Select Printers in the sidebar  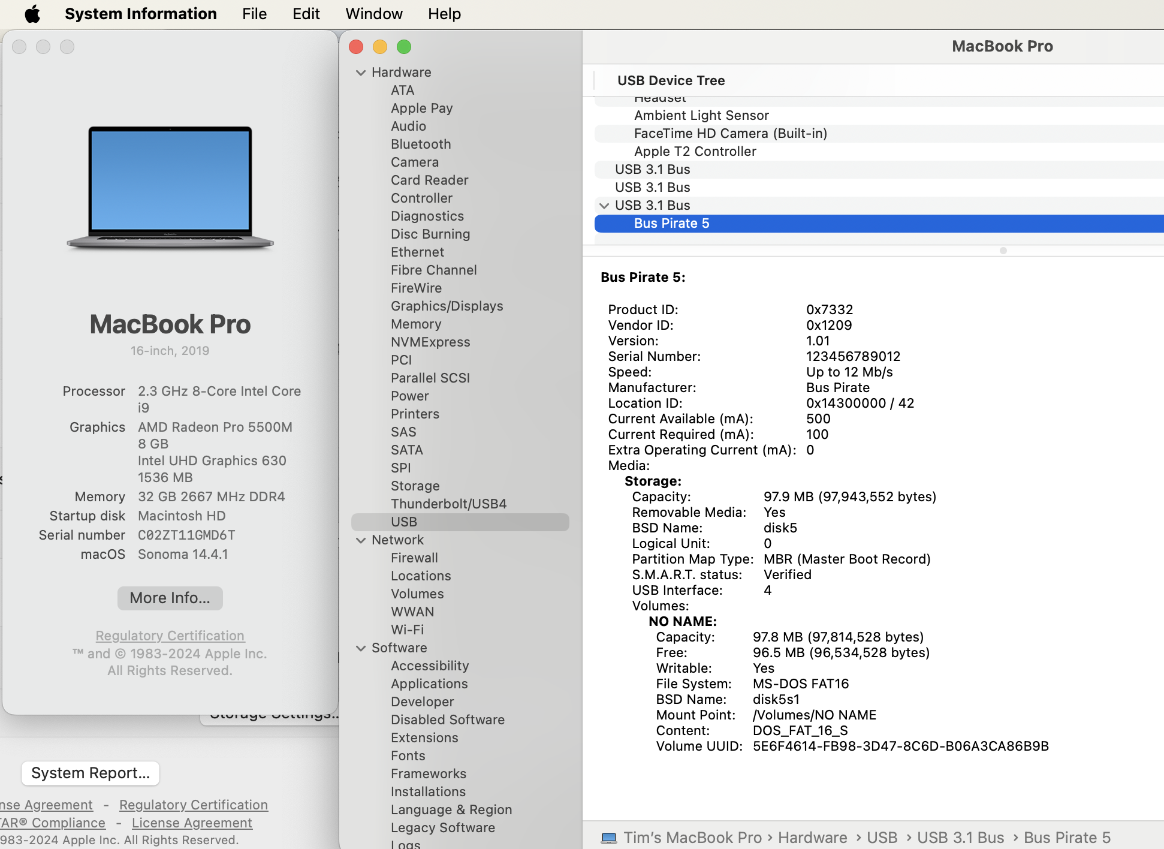click(x=415, y=414)
